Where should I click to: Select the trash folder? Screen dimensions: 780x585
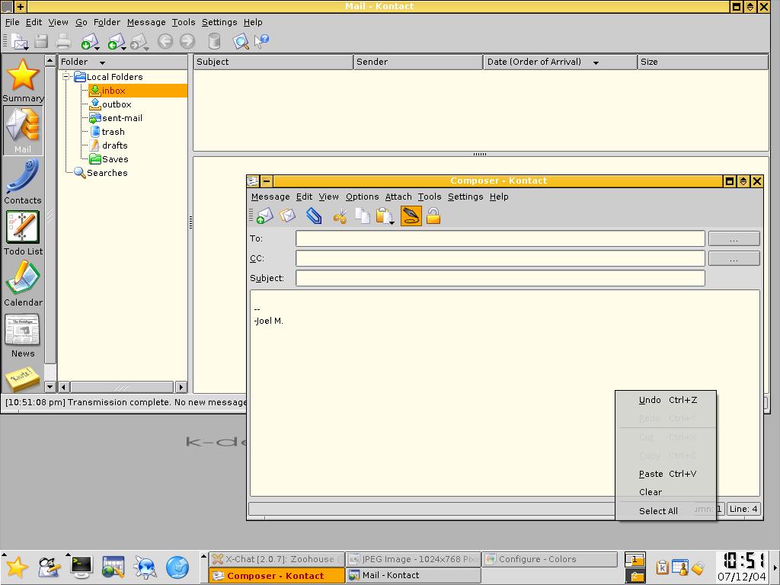107,132
